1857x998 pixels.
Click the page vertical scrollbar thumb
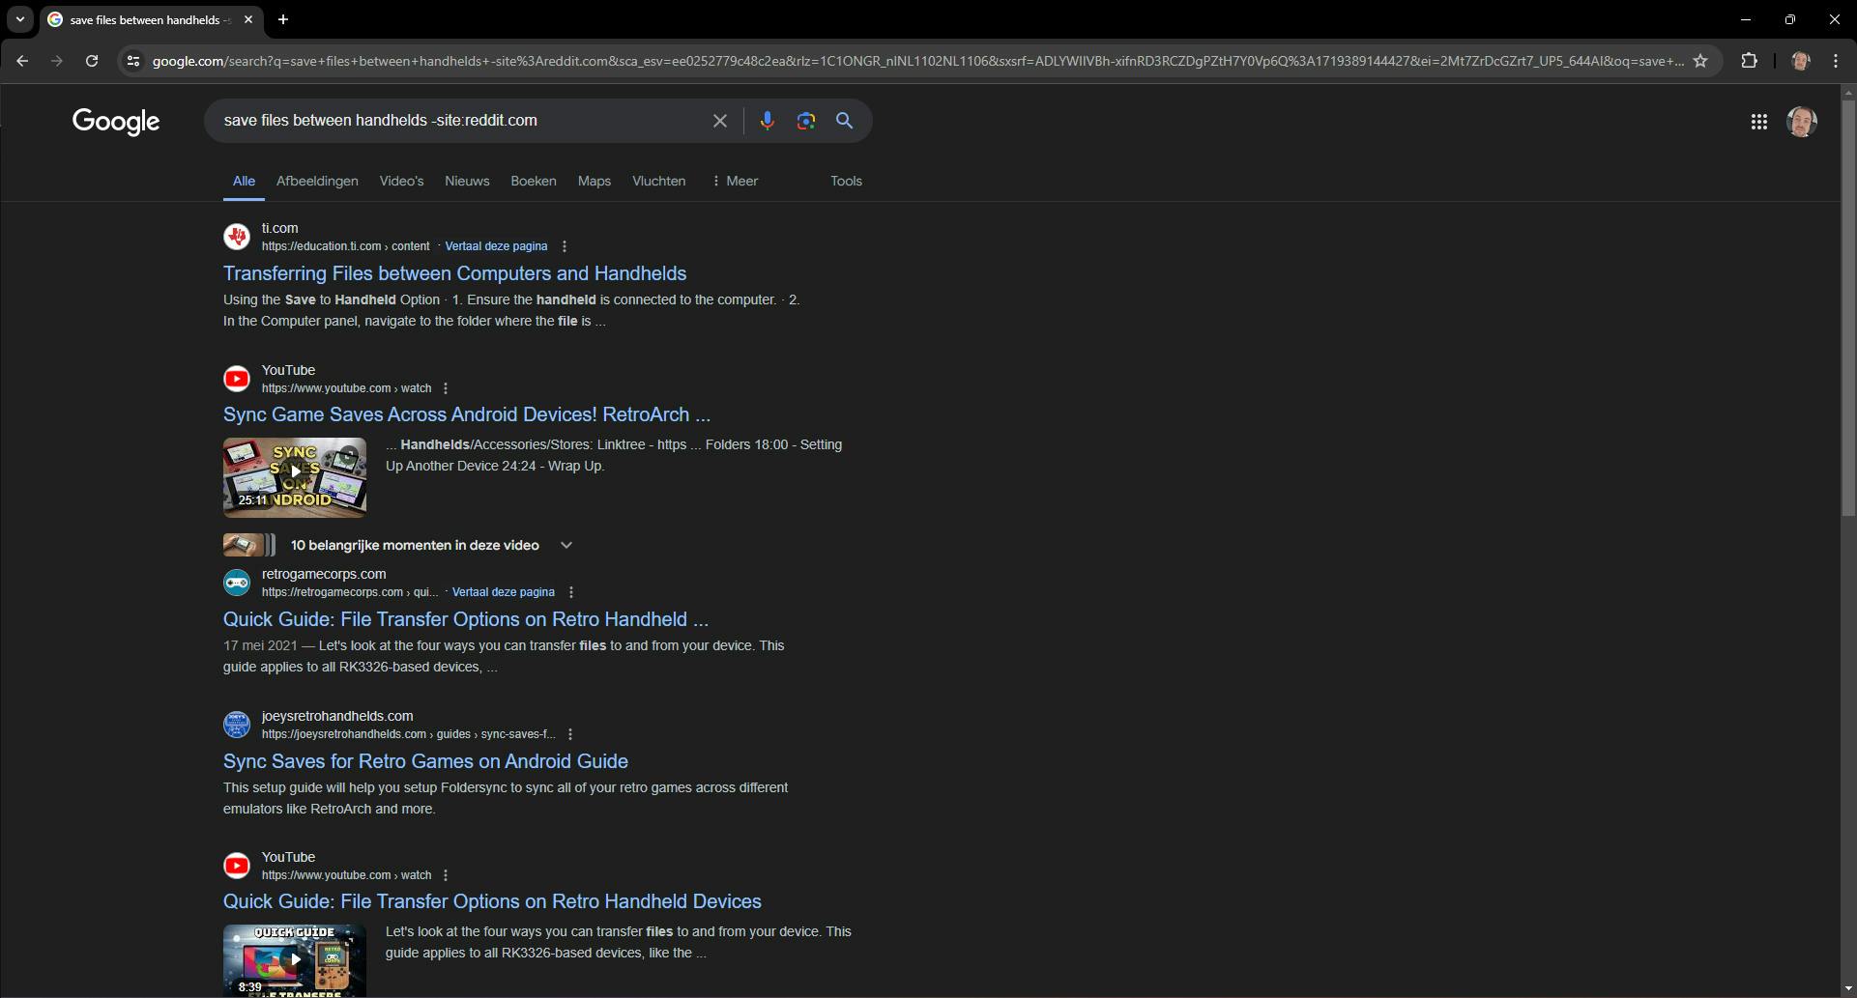(1848, 307)
